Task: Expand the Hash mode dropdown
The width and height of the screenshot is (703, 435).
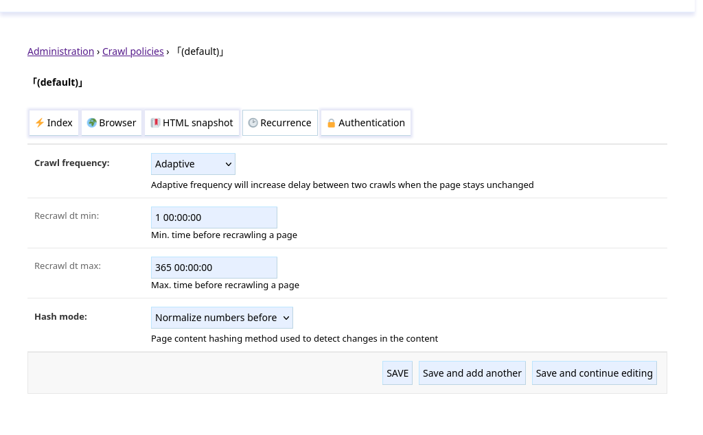Action: [222, 318]
